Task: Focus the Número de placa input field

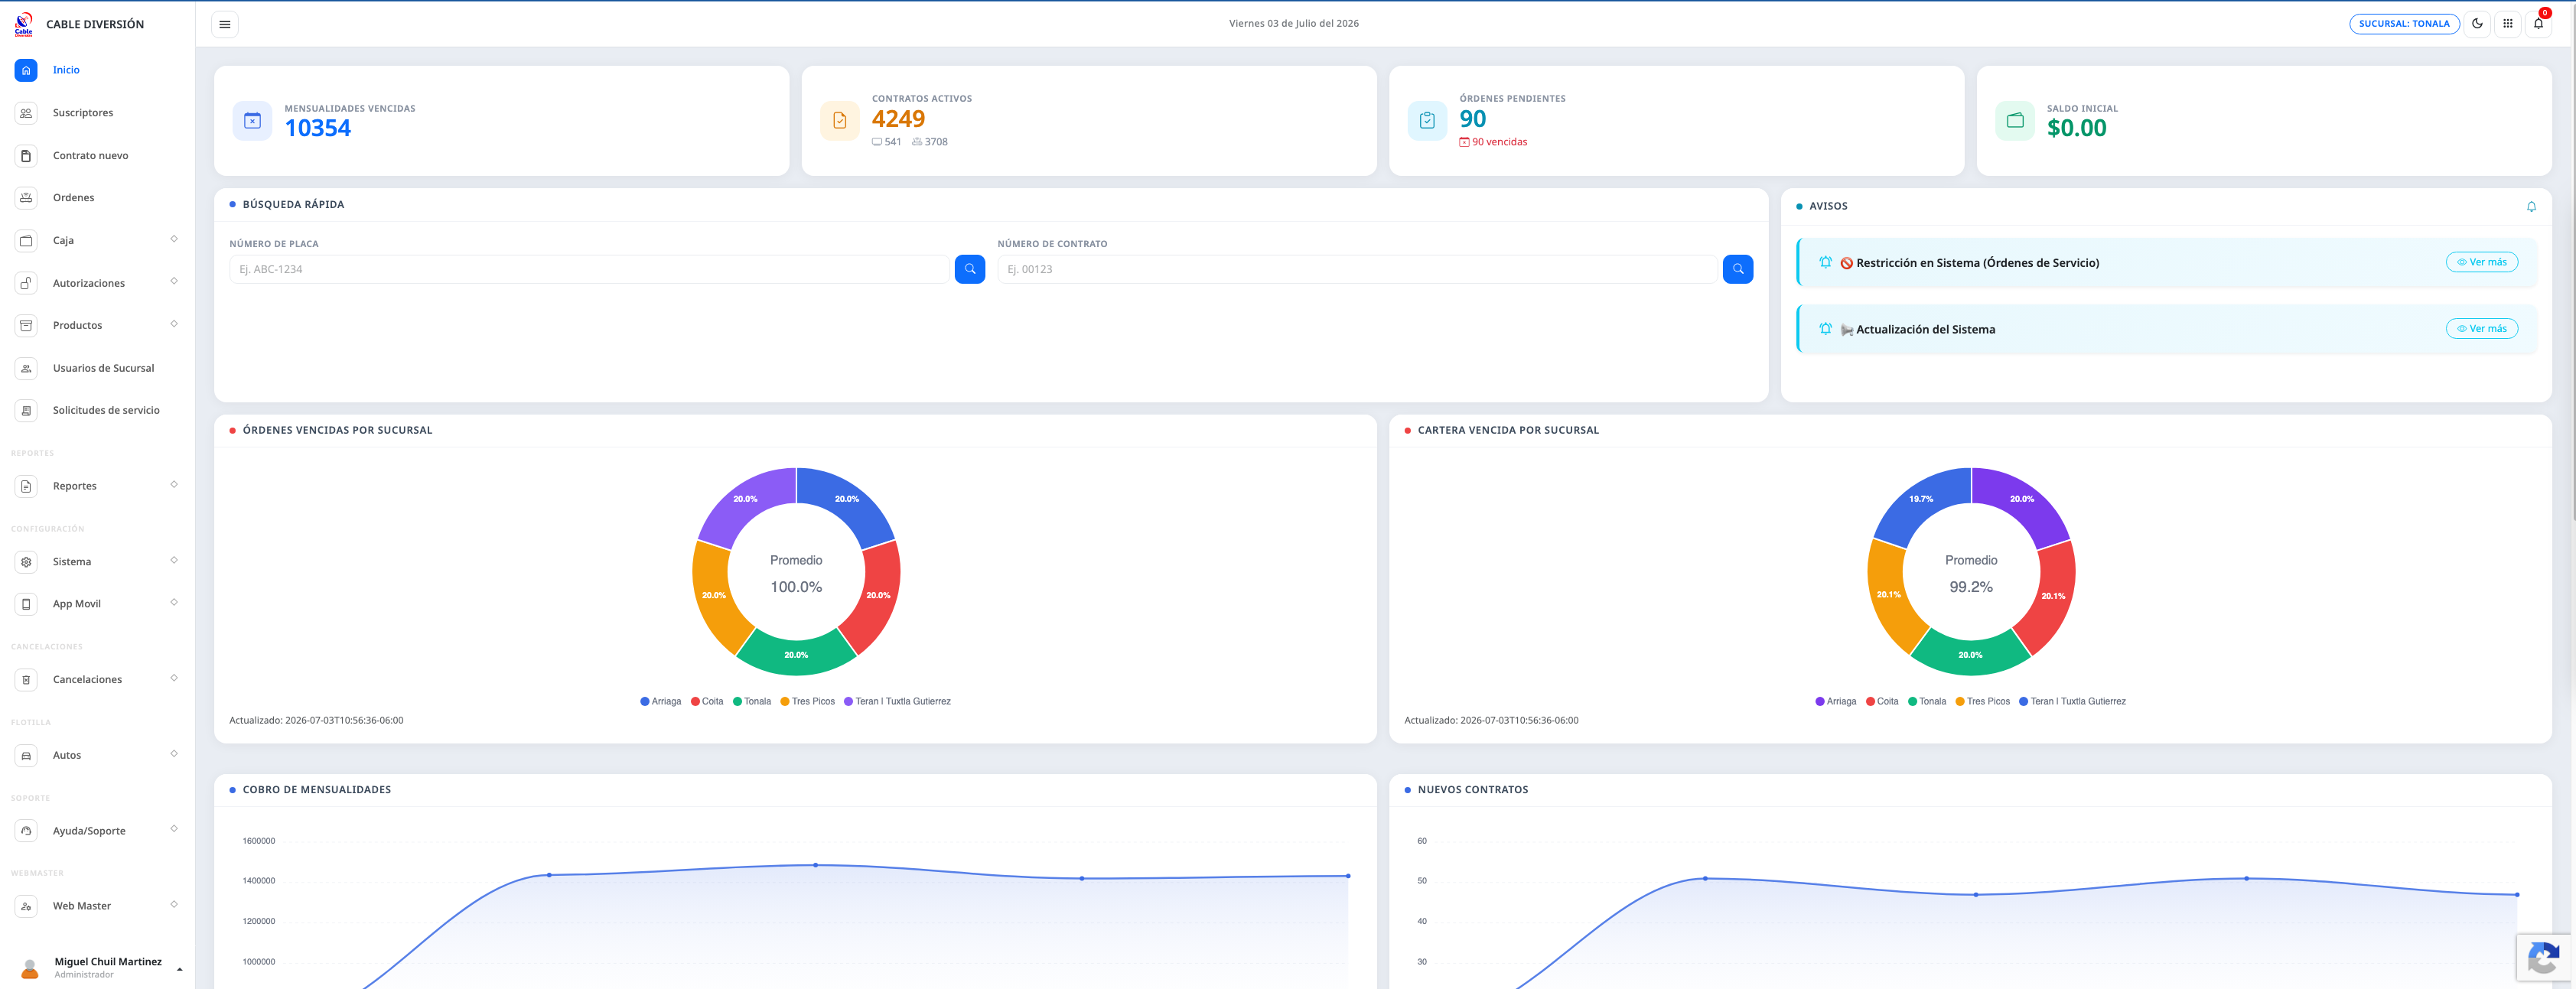Action: pyautogui.click(x=589, y=269)
